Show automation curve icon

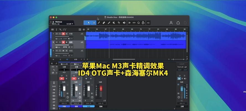pyautogui.click(x=65, y=30)
